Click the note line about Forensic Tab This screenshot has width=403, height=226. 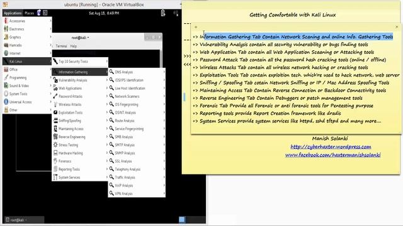point(283,105)
